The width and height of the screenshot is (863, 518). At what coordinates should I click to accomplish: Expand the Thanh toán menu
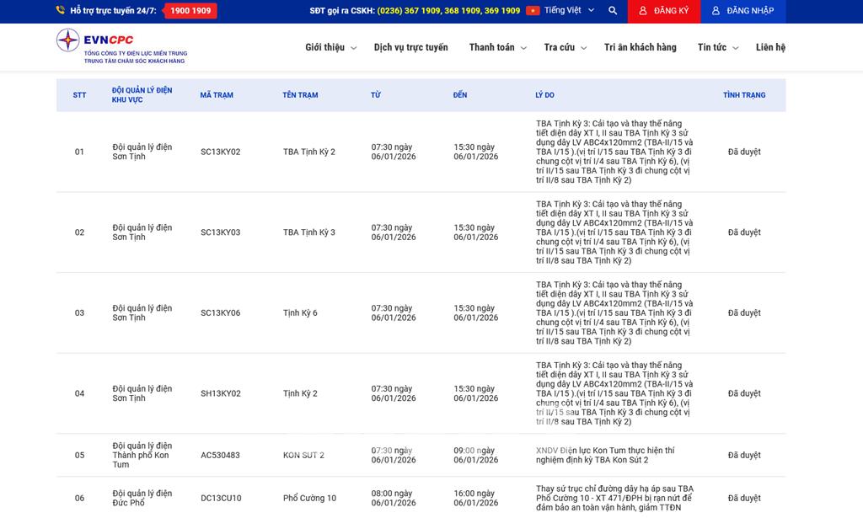click(x=497, y=47)
